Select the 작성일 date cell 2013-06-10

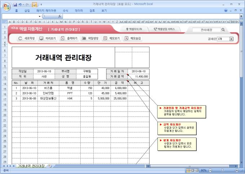(x=44, y=71)
